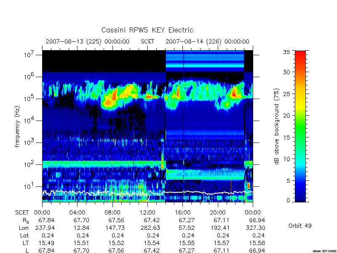Click the 12:00 time tick label
This screenshot has height=253, width=337.
[147, 213]
